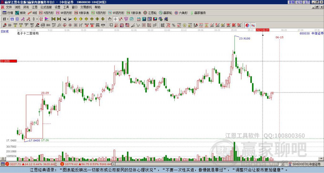Open the 文件 menu
The width and height of the screenshot is (324, 173).
[x=9, y=7]
